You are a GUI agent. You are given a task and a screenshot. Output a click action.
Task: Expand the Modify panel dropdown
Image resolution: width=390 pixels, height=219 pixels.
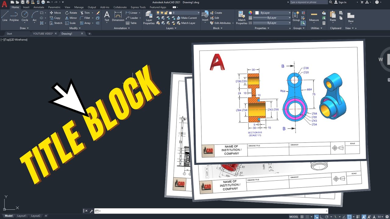pos(75,28)
